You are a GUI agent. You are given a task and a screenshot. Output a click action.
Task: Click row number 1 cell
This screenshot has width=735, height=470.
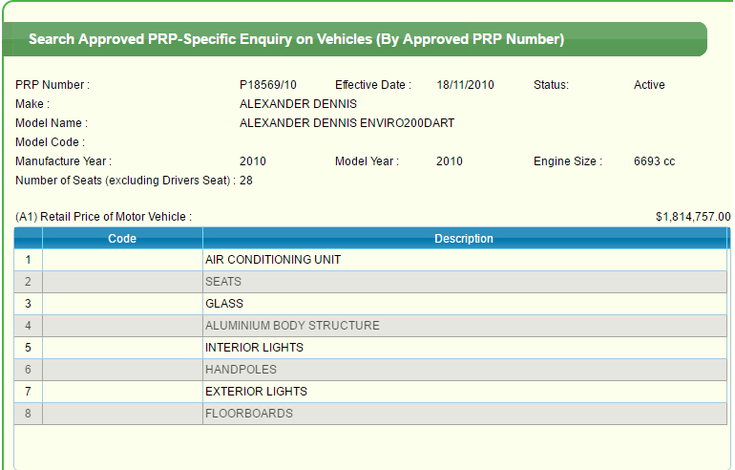coord(29,260)
